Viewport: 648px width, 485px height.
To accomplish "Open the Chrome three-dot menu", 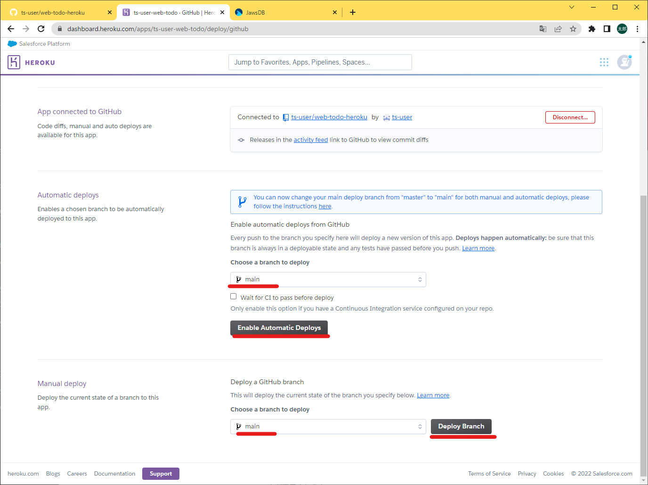I will tap(637, 29).
